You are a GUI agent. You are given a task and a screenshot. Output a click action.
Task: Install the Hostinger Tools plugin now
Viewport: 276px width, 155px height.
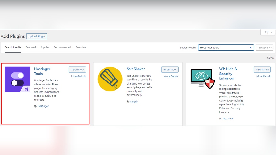click(x=77, y=69)
